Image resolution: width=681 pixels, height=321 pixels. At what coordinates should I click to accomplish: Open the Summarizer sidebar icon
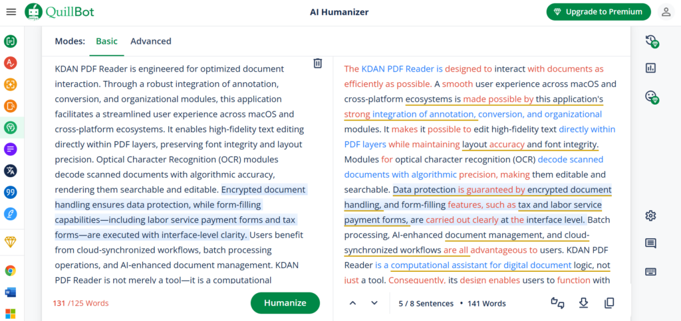[11, 149]
